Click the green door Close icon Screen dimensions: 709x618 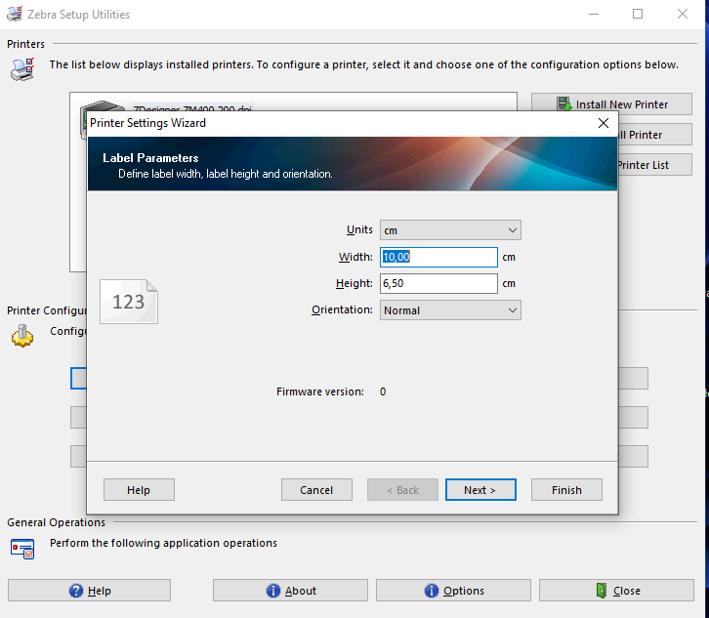pyautogui.click(x=602, y=591)
